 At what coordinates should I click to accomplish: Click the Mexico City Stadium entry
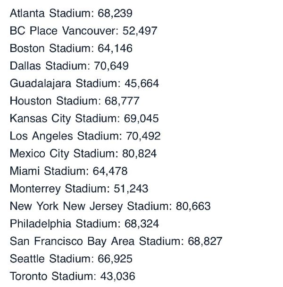coord(83,154)
